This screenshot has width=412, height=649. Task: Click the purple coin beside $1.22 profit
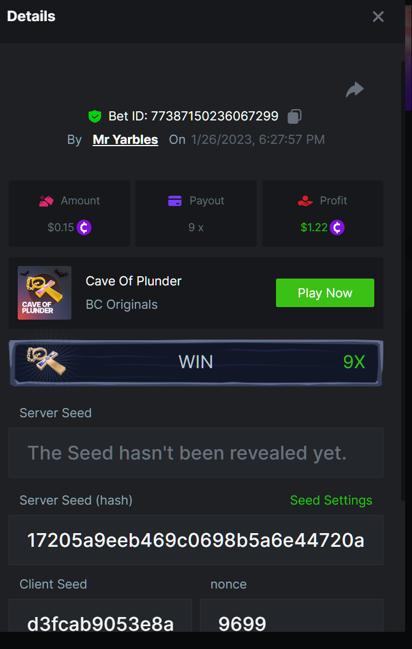tap(337, 227)
